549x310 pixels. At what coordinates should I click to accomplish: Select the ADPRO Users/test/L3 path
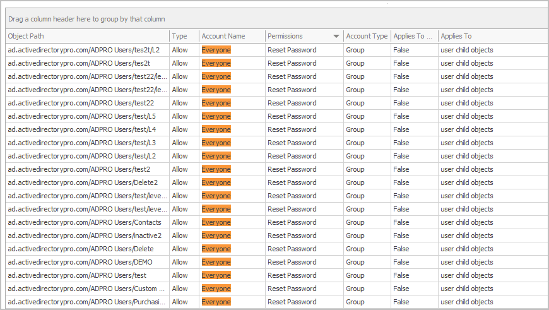pos(82,143)
